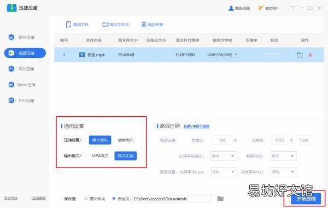Viewport: 328px width, 208px height.
Task: Click the add folder (添加文件夹) icon
Action: [105, 25]
